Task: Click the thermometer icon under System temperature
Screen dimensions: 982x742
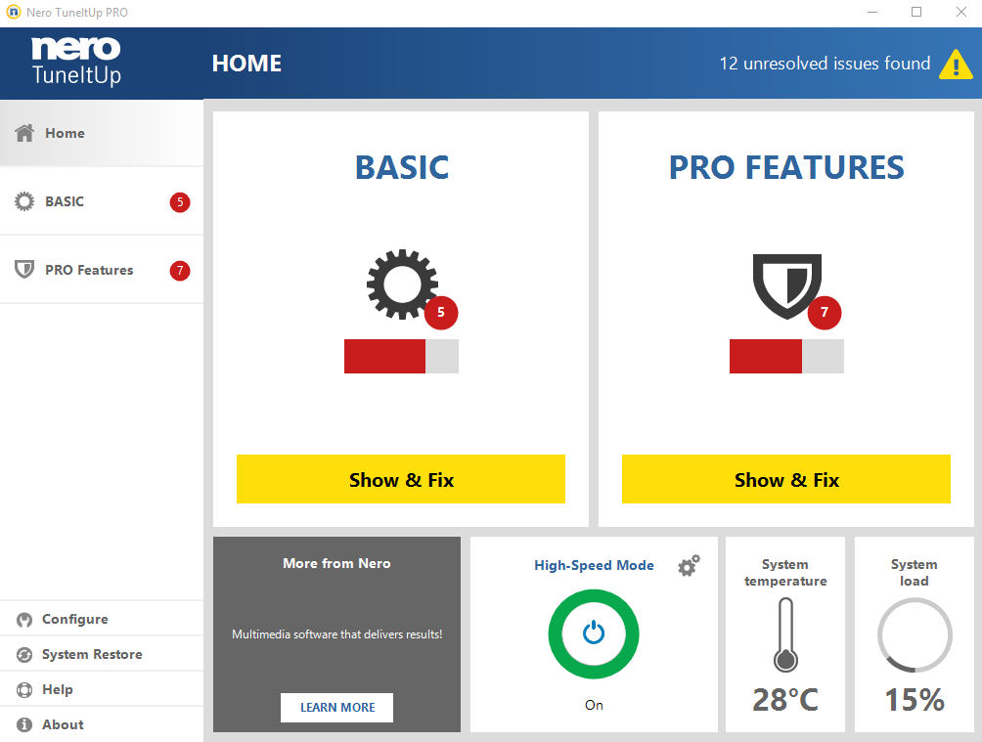Action: [x=785, y=634]
